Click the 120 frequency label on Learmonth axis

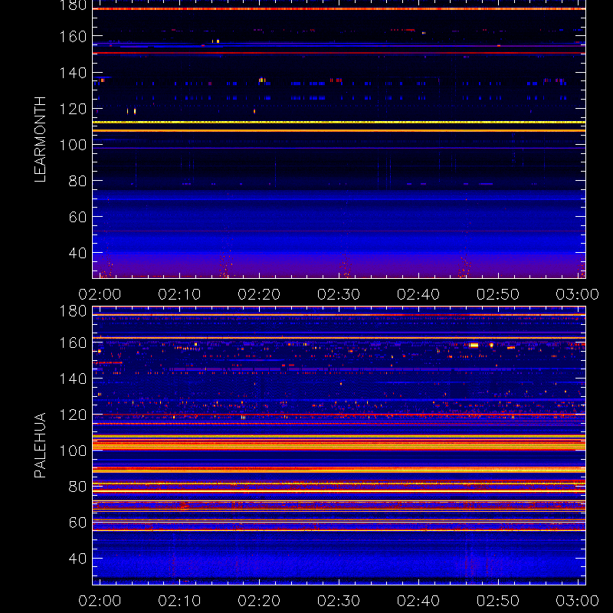click(73, 109)
